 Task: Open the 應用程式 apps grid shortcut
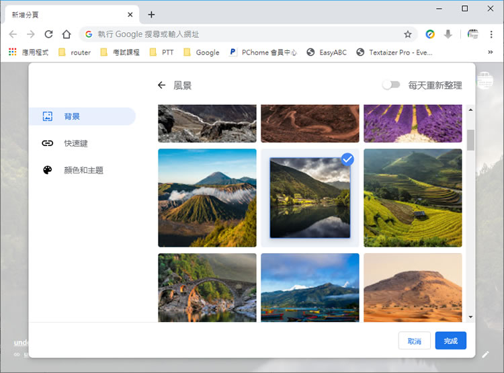click(x=29, y=52)
